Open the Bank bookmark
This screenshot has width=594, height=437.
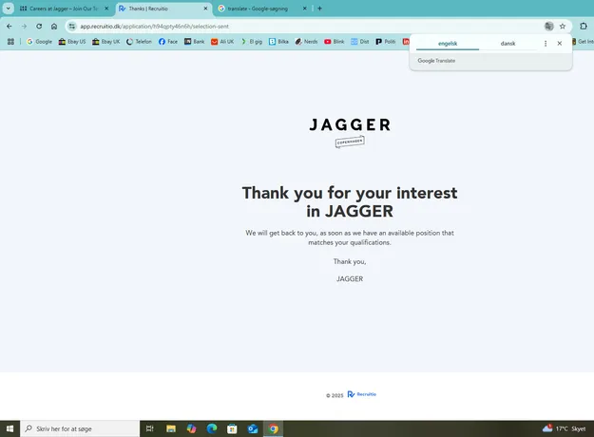(194, 42)
